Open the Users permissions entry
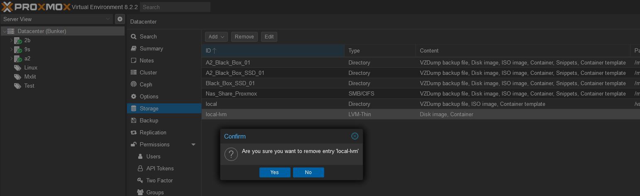640x196 pixels. 164,156
